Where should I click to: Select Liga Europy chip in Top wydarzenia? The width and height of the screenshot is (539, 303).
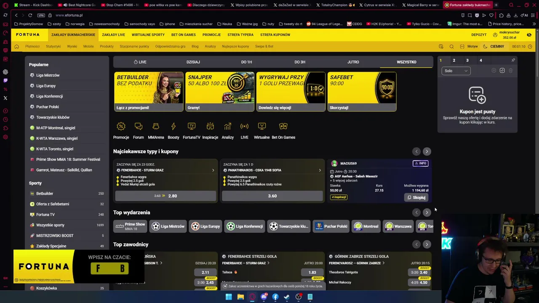206,226
